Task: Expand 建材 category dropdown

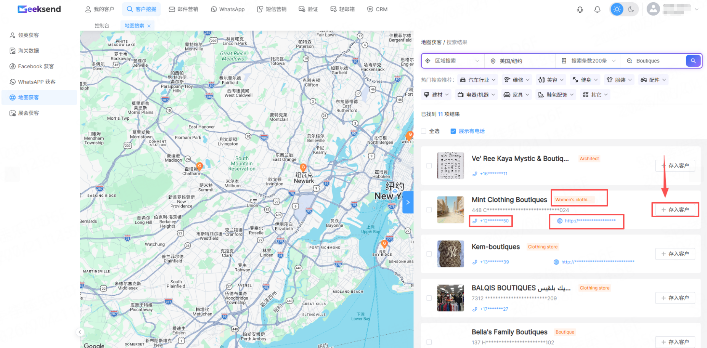Action: tap(437, 95)
